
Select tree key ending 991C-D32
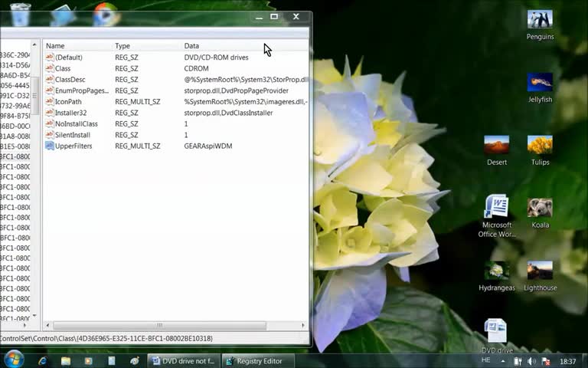point(15,95)
